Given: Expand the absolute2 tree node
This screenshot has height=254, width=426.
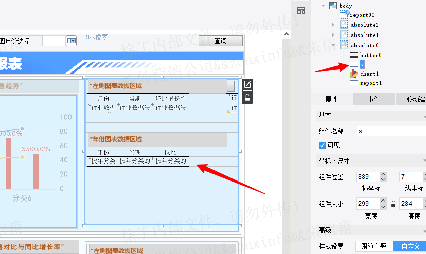Looking at the screenshot, I should pyautogui.click(x=333, y=25).
